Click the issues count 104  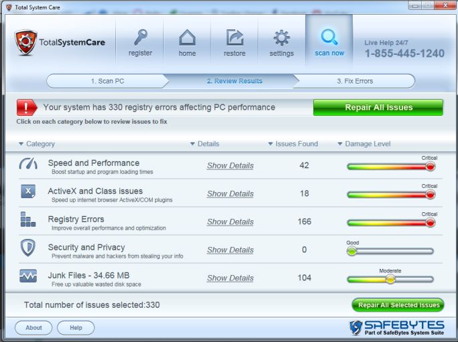click(304, 278)
